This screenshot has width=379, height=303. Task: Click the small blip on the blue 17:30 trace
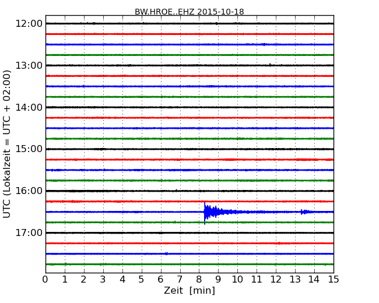pyautogui.click(x=166, y=253)
